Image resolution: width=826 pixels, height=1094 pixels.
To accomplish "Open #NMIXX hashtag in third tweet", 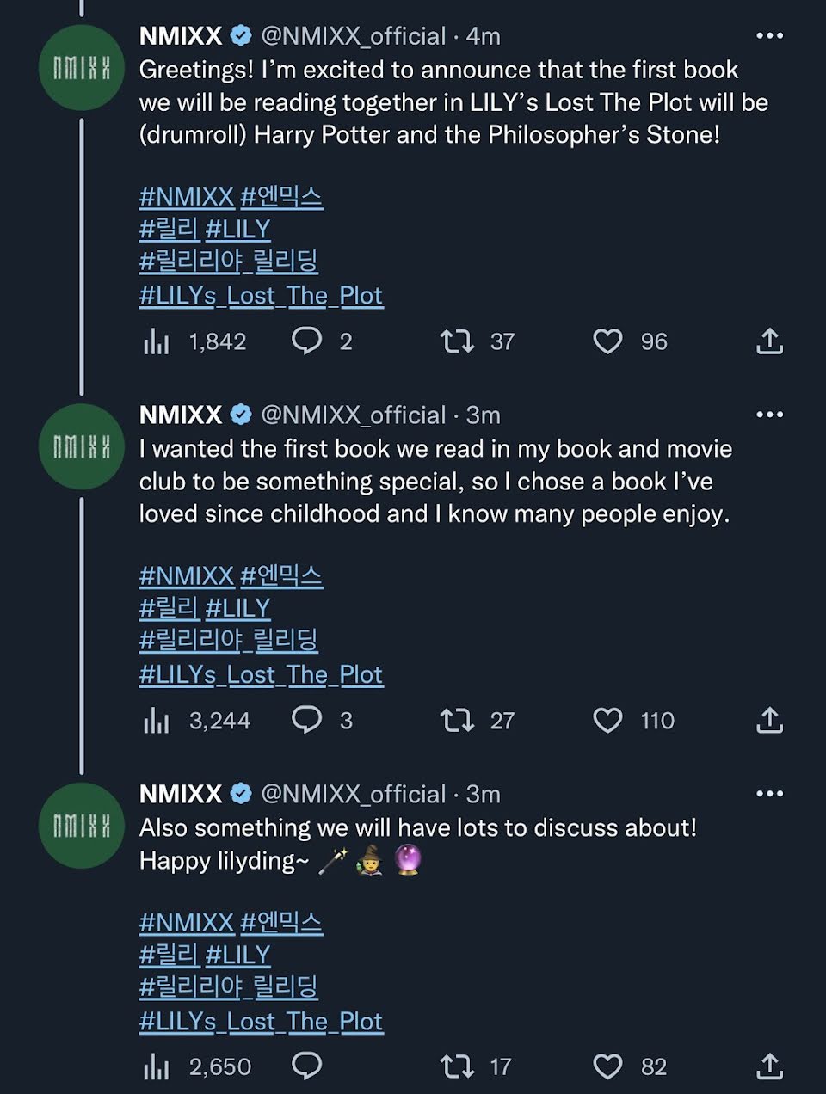I will coord(187,923).
